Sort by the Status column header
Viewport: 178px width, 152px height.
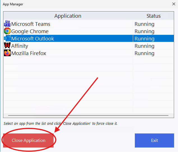tap(154, 16)
